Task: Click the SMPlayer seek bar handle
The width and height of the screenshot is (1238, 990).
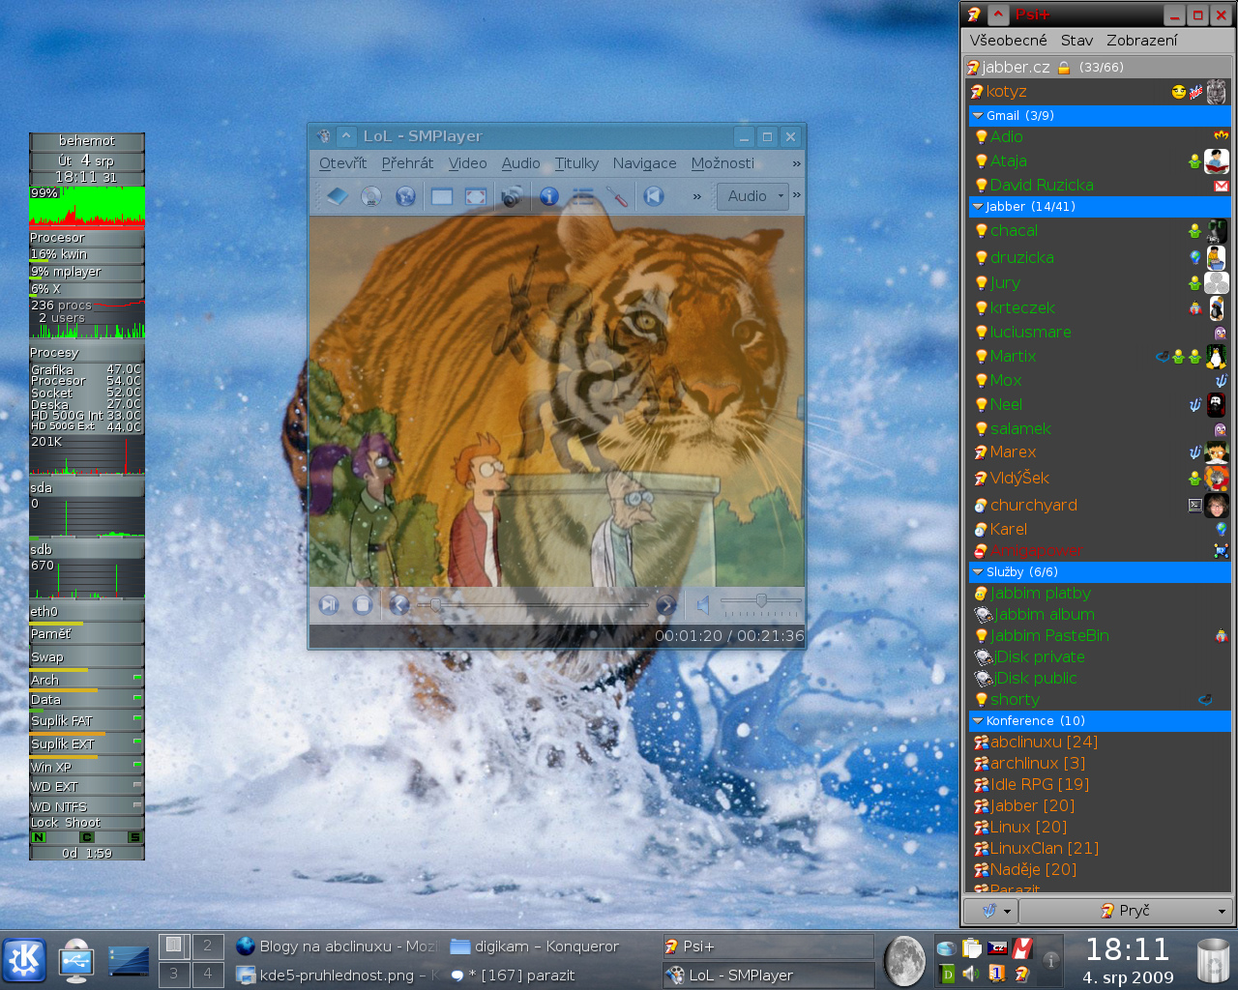Action: pos(435,604)
